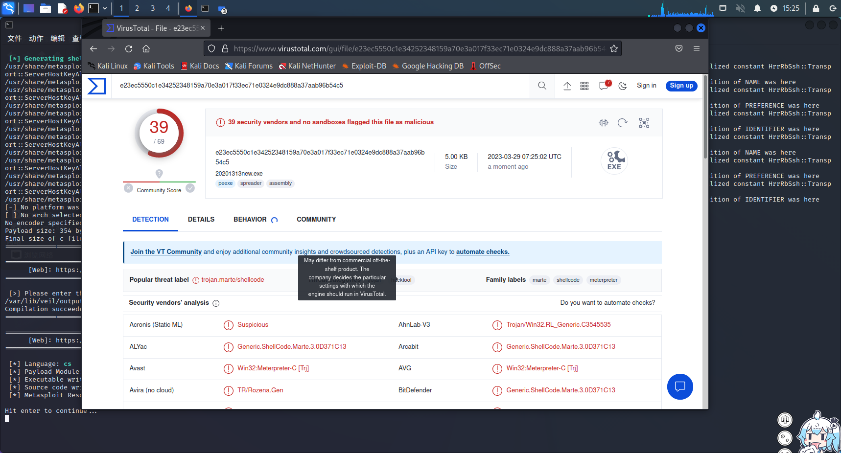The height and width of the screenshot is (453, 841).
Task: Open the file relationship graph icon
Action: [644, 123]
